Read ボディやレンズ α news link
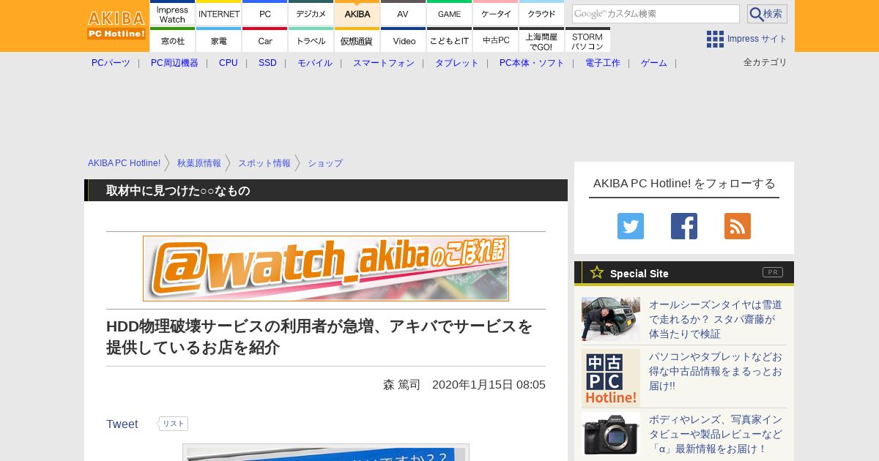This screenshot has height=461, width=879. (x=716, y=434)
